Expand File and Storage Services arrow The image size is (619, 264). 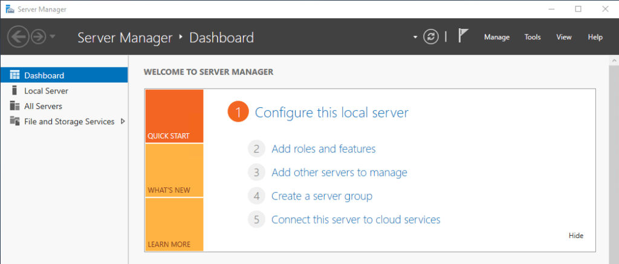(x=123, y=121)
